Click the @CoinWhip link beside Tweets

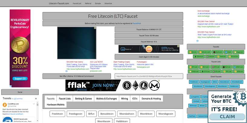coord(18,99)
